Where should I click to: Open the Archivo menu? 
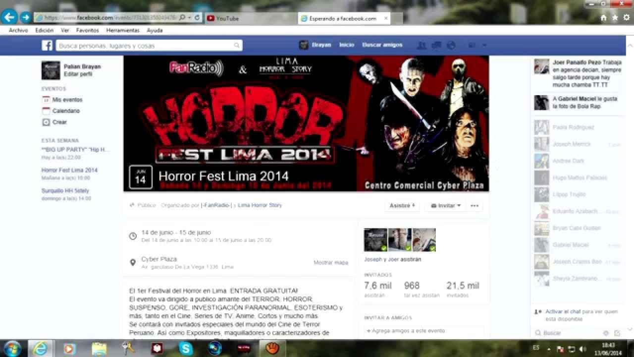pyautogui.click(x=18, y=30)
